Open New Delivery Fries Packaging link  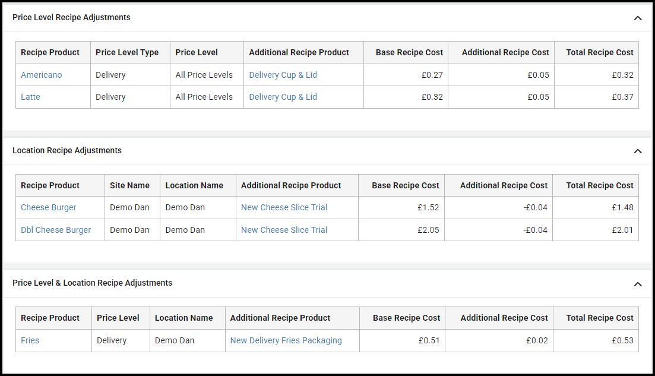point(286,340)
